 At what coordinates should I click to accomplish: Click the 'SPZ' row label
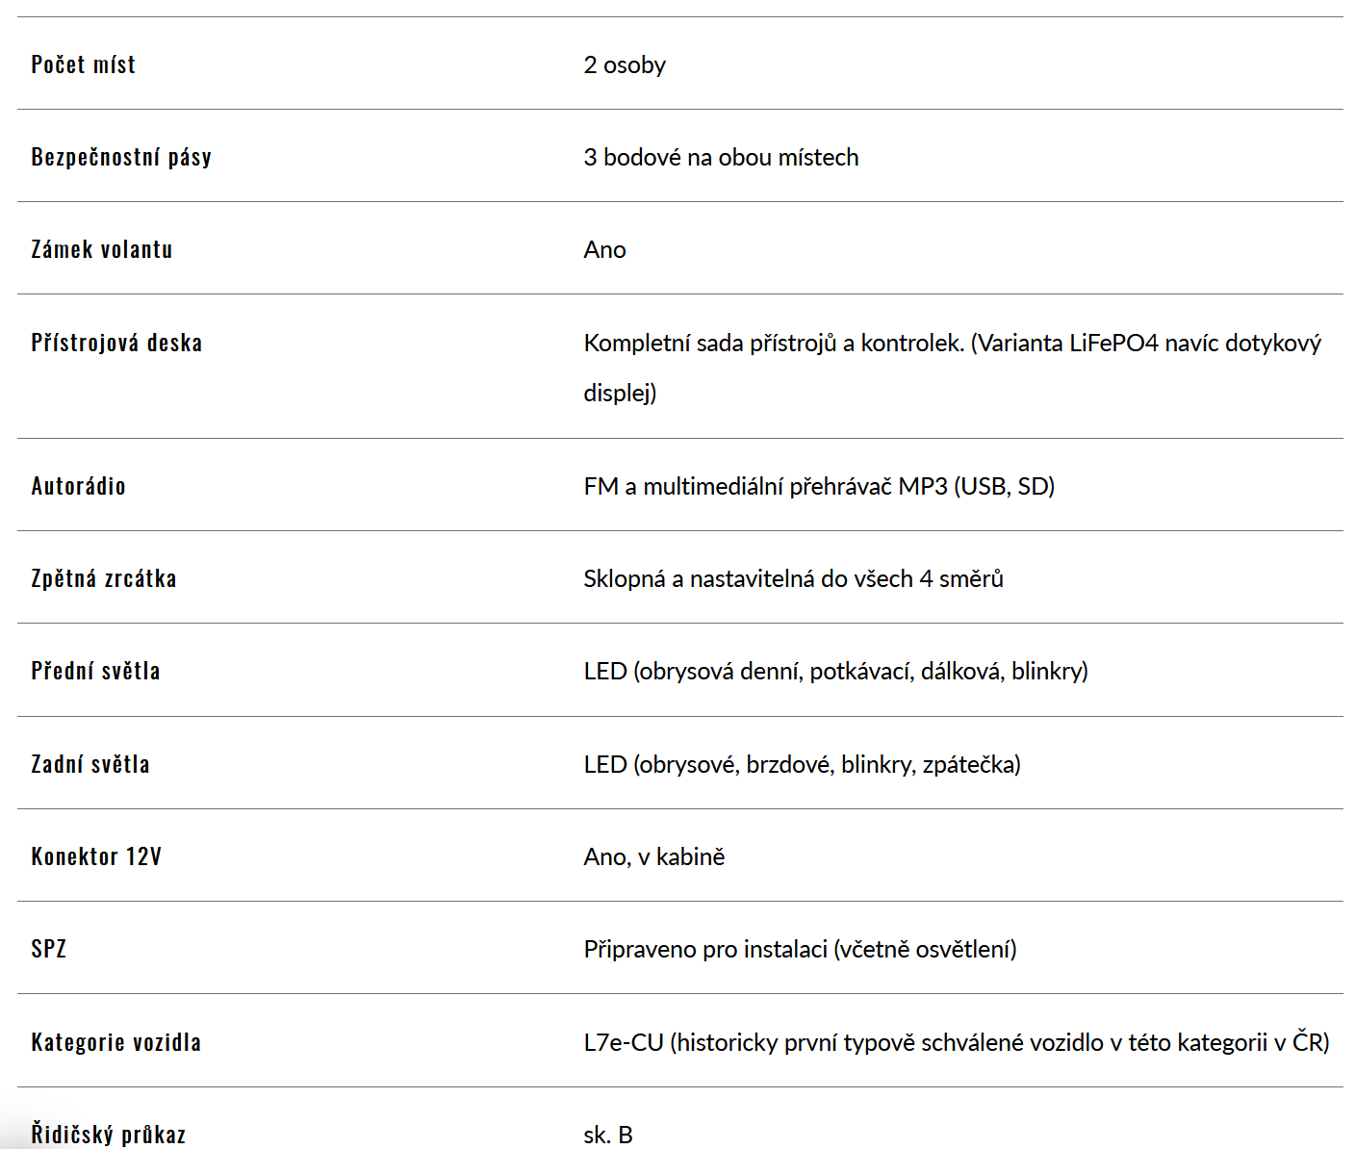(48, 949)
